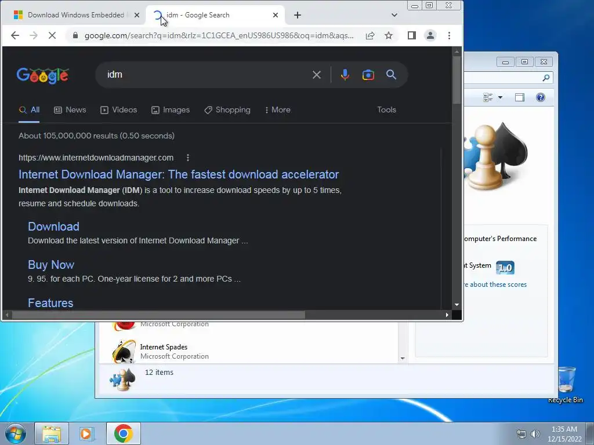Screen dimensions: 594x445
Task: Open Chrome's three-dot menu
Action: (450, 35)
